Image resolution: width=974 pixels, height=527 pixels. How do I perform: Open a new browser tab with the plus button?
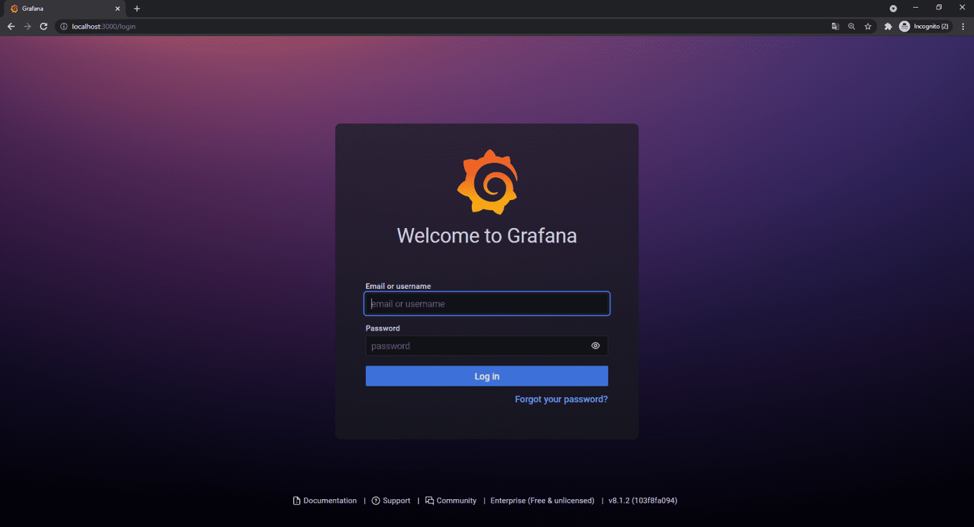[137, 8]
